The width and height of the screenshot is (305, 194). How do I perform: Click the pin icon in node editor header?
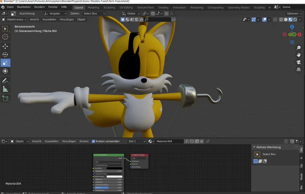pyautogui.click(x=208, y=141)
